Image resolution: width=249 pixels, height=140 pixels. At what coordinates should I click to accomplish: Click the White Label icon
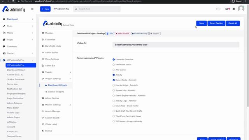point(43,124)
